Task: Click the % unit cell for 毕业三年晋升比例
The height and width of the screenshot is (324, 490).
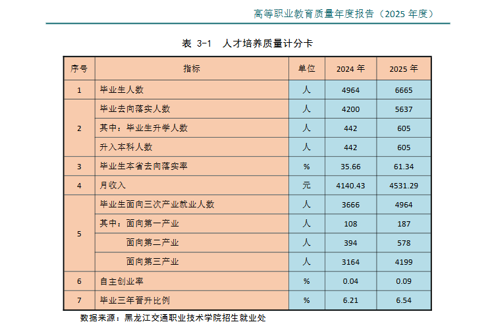Action: (x=306, y=300)
